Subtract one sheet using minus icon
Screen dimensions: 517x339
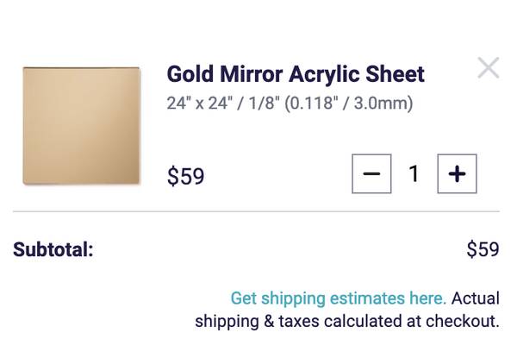point(371,173)
